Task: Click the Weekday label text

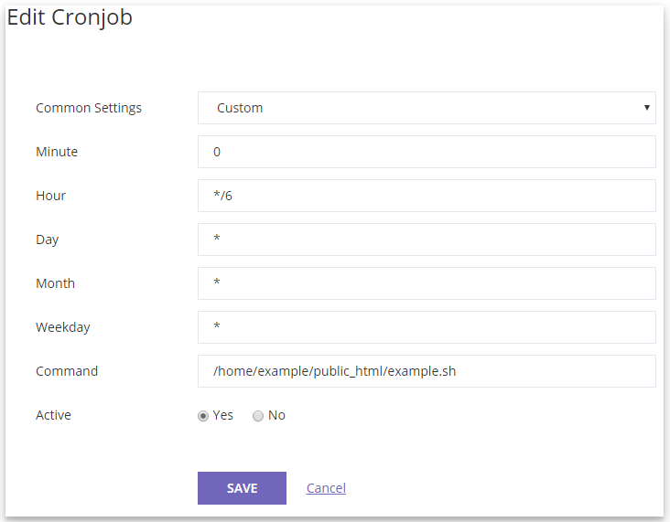Action: click(x=63, y=327)
